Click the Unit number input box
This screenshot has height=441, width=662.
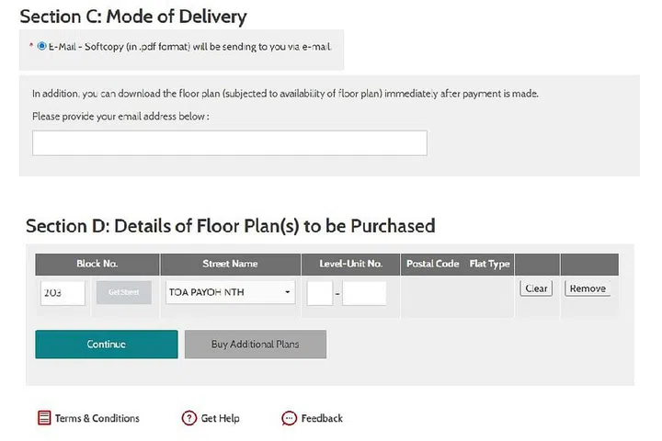pos(364,292)
